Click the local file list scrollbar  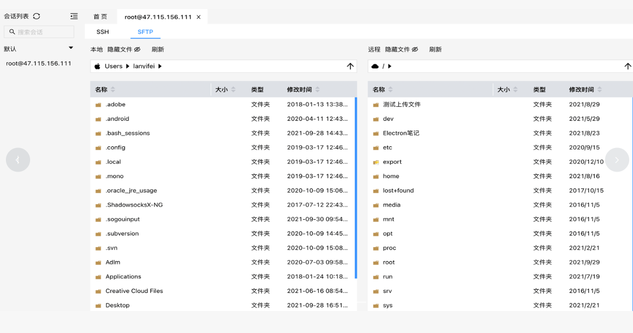[356, 188]
